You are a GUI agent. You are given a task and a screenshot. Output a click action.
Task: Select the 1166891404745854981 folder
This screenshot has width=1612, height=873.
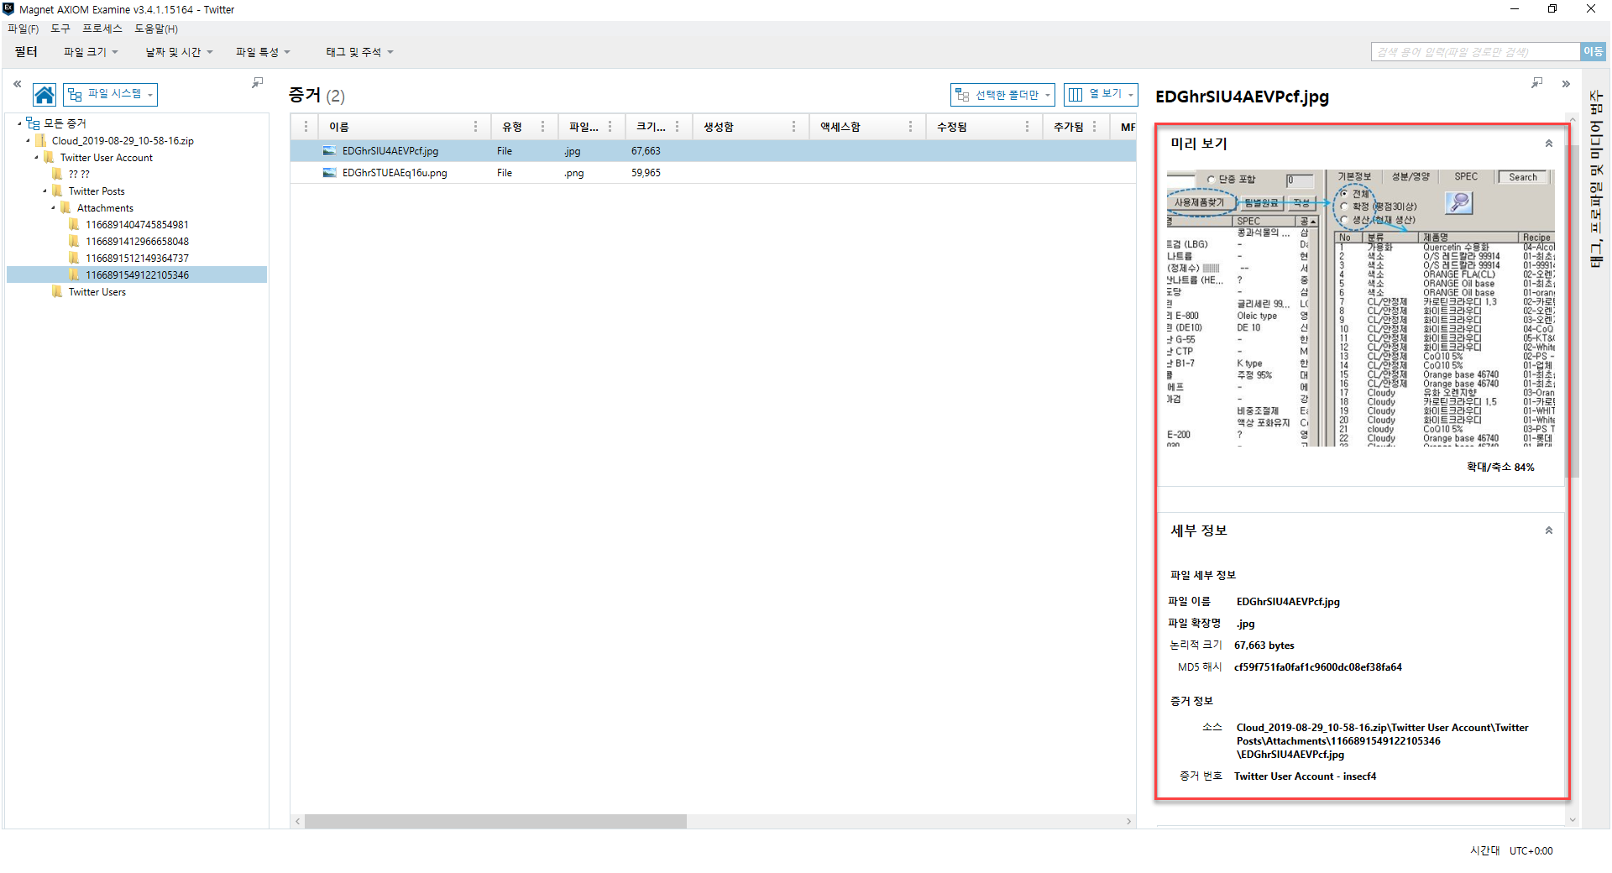coord(136,225)
